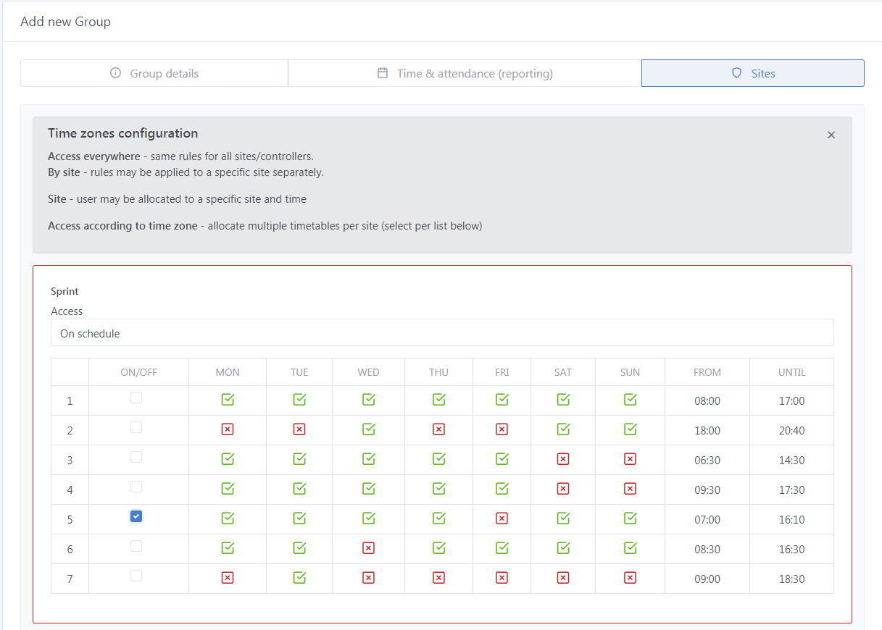Click the red Friday X icon in row 5
The height and width of the screenshot is (630, 882).
coord(502,518)
